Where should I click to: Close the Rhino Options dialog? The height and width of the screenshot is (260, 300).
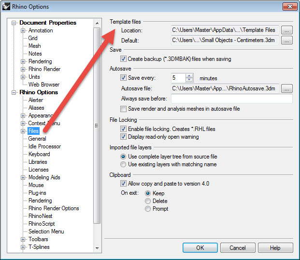point(290,6)
